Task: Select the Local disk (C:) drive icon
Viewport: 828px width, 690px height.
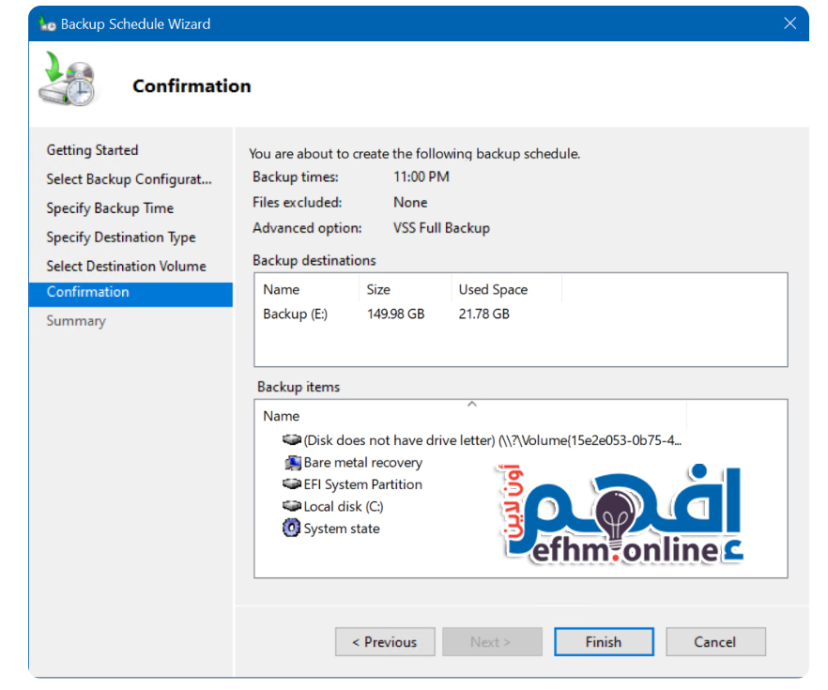Action: coord(292,506)
